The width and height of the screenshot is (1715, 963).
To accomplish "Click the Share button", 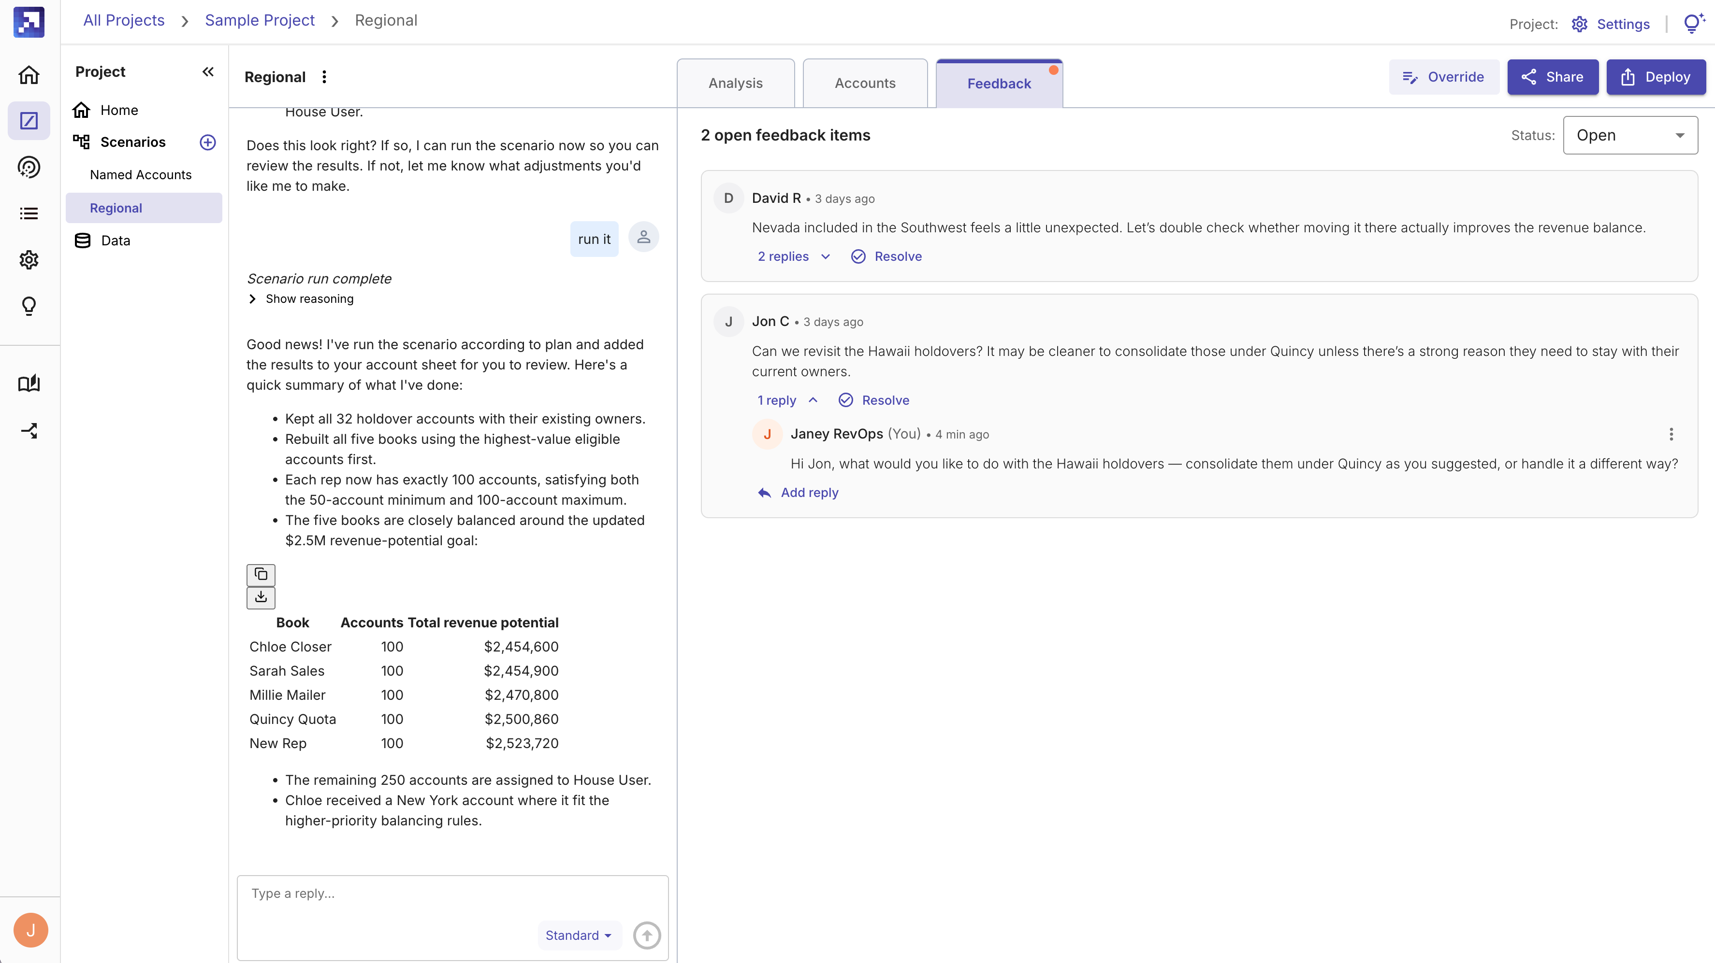I will (1553, 76).
